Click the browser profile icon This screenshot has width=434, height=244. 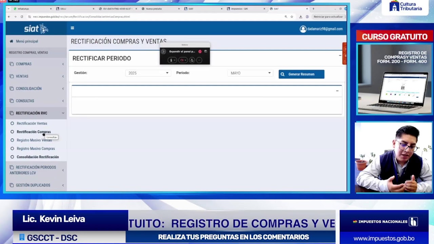click(x=307, y=17)
